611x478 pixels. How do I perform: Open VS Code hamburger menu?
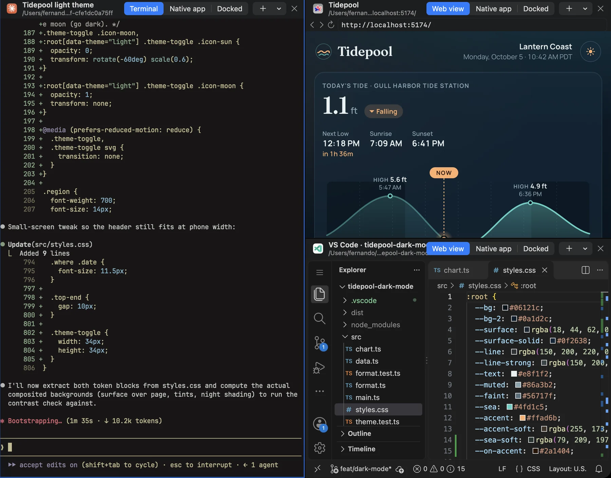[319, 272]
